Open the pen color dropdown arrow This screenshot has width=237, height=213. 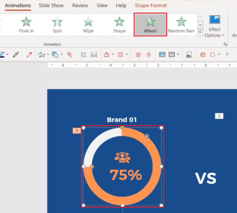[x=7, y=54]
